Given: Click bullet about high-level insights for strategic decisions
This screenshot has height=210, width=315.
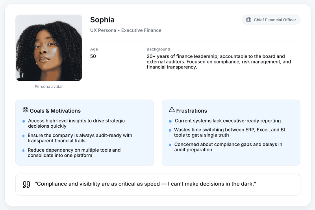Looking at the screenshot, I should [x=76, y=123].
